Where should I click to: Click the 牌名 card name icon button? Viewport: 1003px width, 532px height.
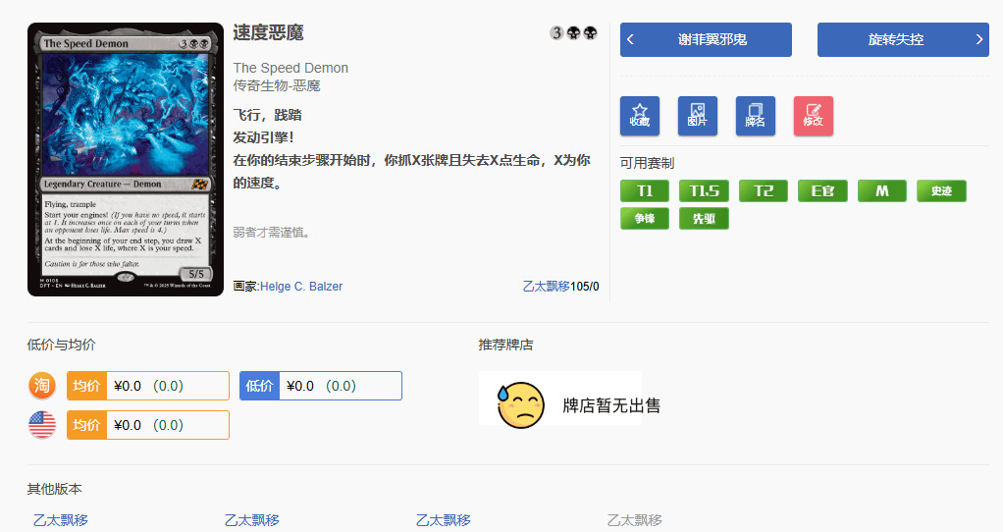pos(756,116)
